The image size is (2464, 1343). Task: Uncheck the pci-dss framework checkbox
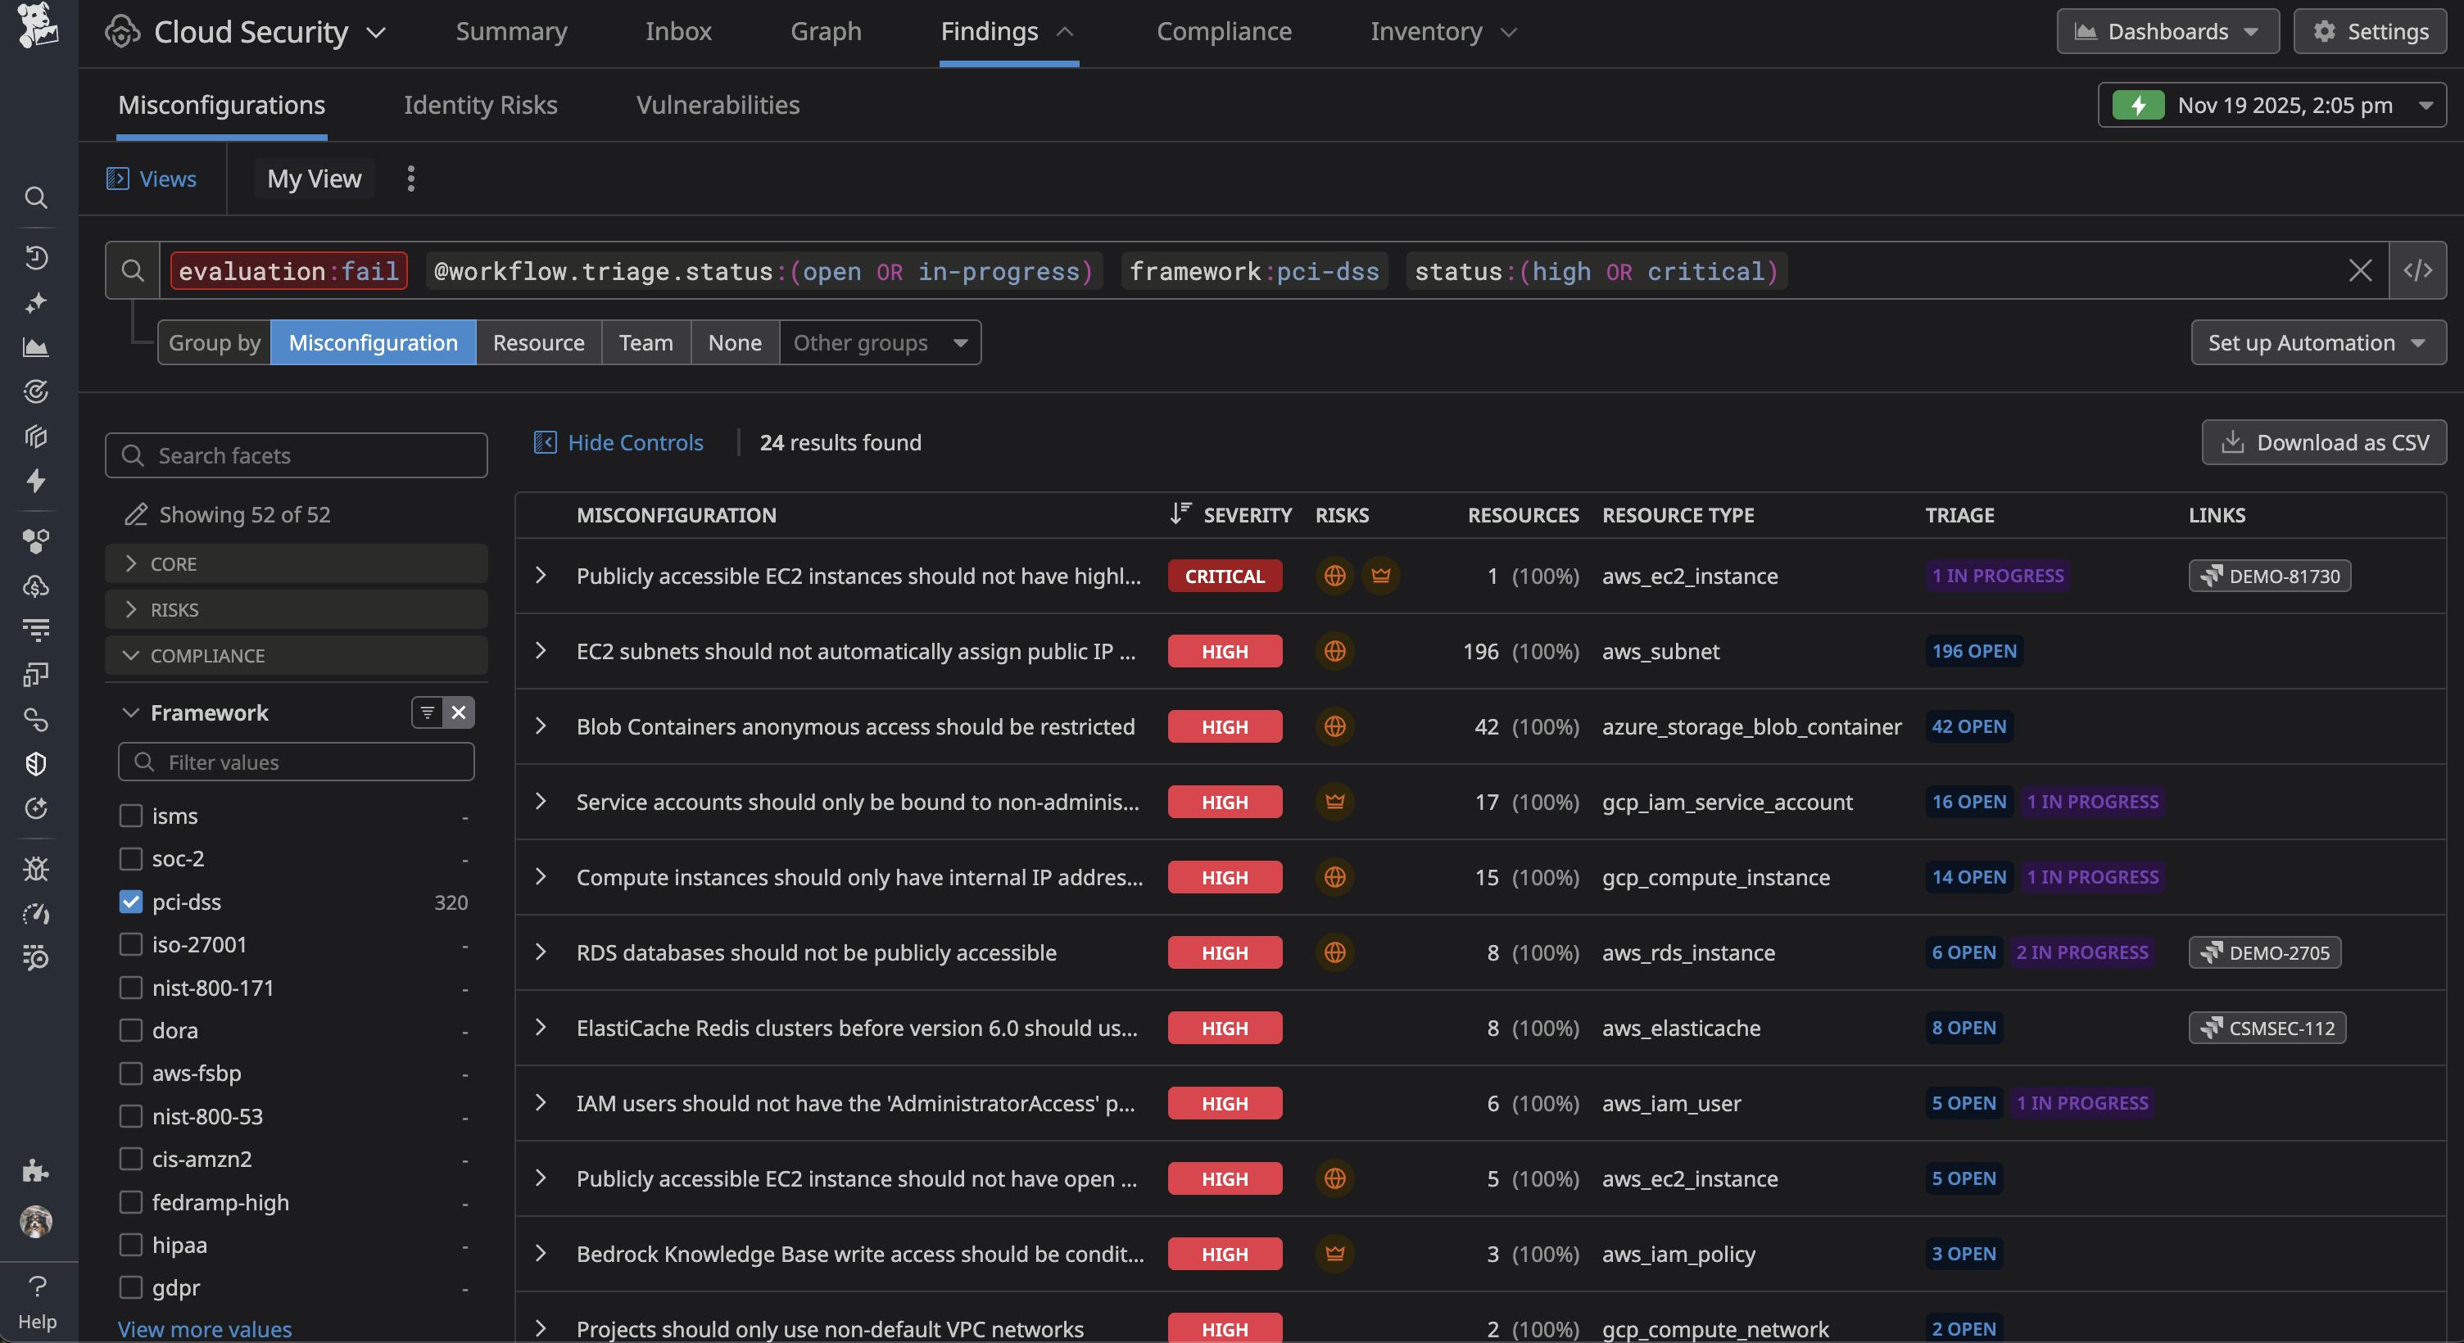(131, 902)
